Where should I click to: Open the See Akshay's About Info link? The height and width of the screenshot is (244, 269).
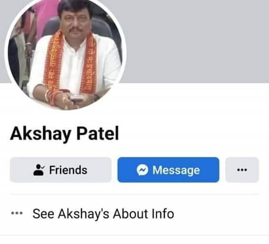click(x=103, y=214)
